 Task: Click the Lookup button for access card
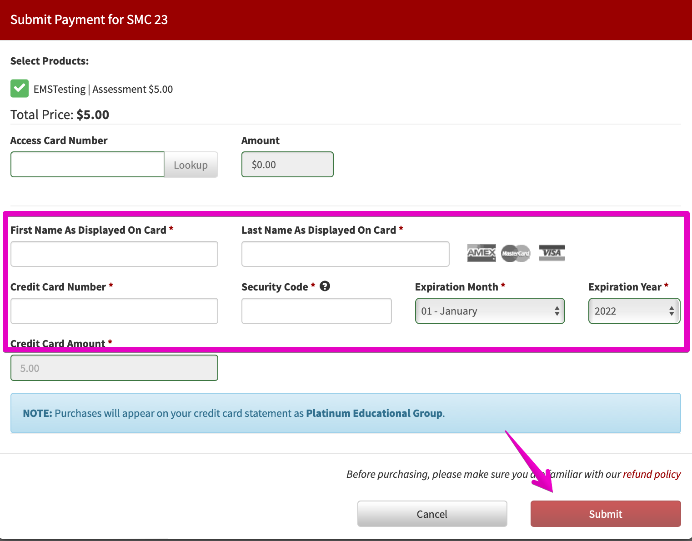coord(191,165)
